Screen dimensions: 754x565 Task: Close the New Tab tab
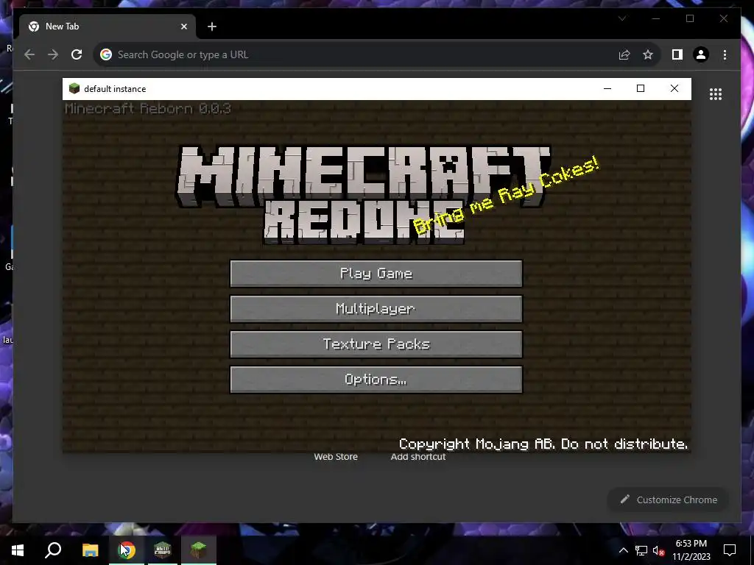click(183, 26)
